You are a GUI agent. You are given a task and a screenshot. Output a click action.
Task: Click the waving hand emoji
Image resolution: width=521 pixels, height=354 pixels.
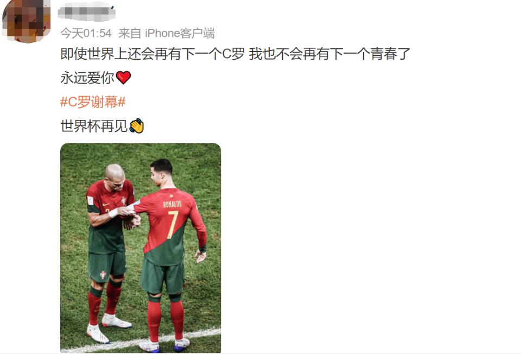coord(136,126)
